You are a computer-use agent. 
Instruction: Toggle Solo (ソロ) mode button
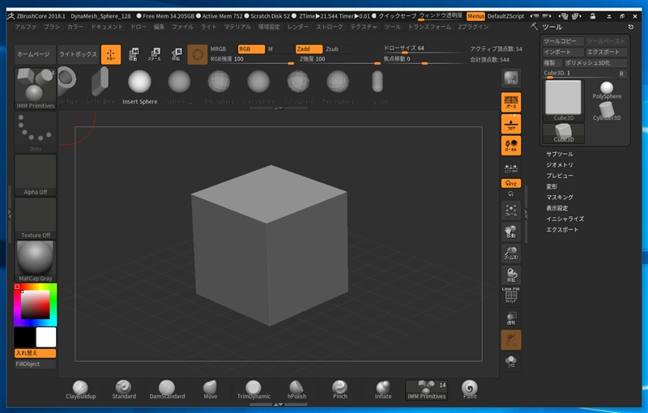[x=511, y=361]
